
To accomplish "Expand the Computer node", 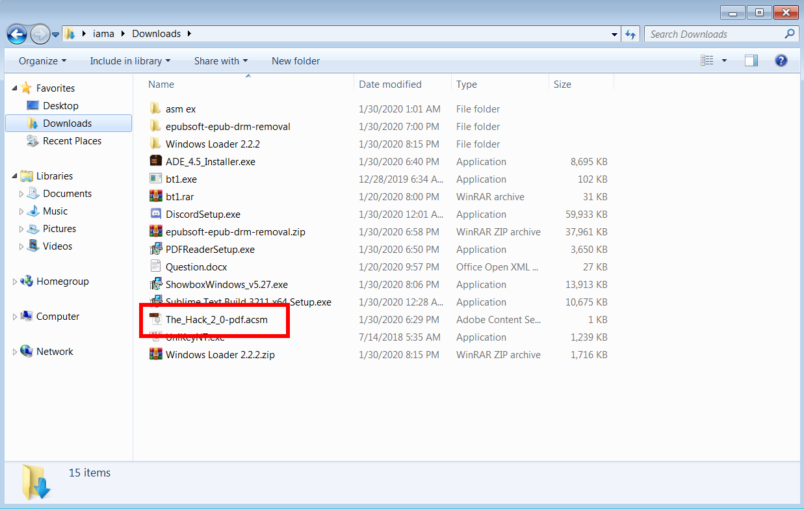I will click(x=15, y=317).
